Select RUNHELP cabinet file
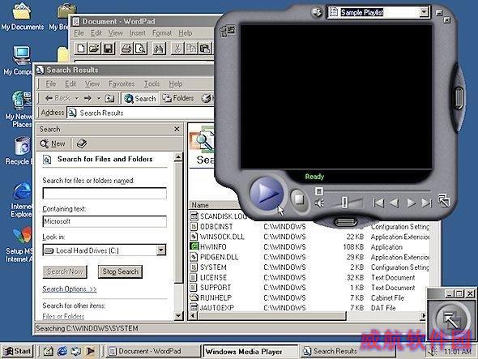Viewport: 478px width, 359px height. click(216, 297)
